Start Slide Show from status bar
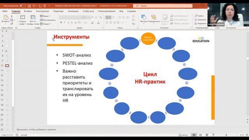The image size is (249, 140). tap(213, 135)
